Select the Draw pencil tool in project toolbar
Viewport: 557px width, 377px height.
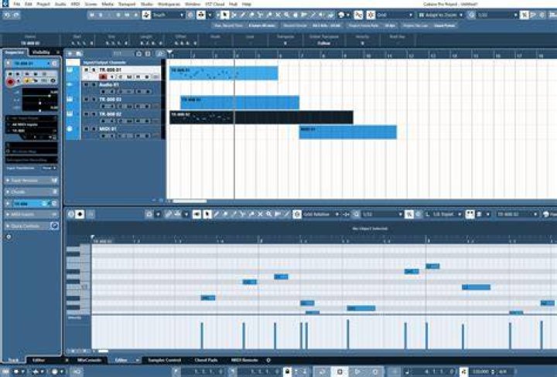pos(243,15)
